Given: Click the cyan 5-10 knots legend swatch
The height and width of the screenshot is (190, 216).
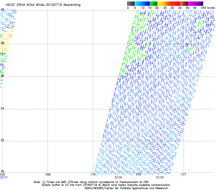Looking at the screenshot, I should tap(138, 4).
